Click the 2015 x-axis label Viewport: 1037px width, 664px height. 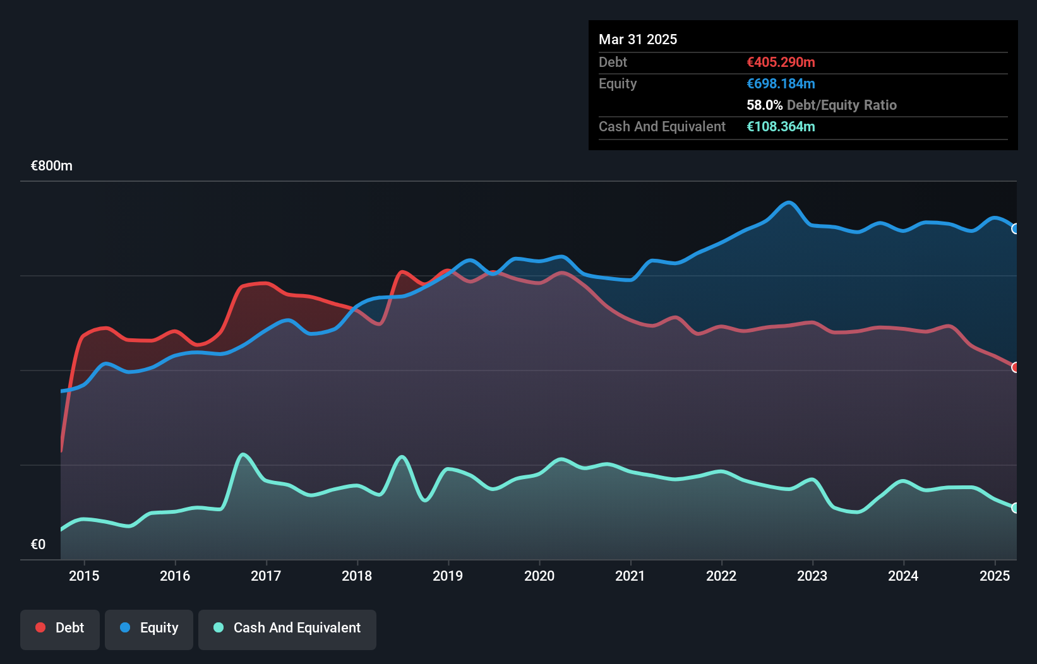[84, 576]
